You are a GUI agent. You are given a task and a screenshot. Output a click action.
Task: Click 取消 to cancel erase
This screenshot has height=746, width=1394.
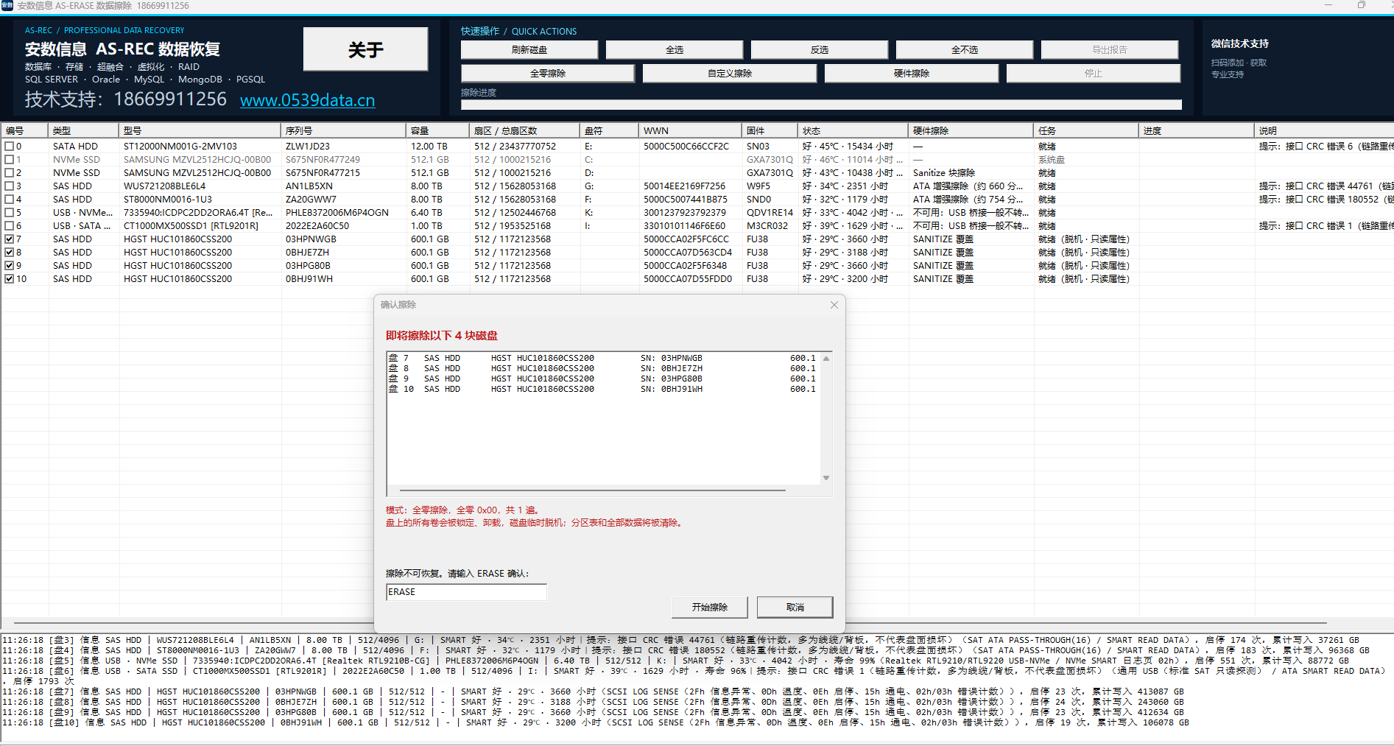pyautogui.click(x=795, y=608)
